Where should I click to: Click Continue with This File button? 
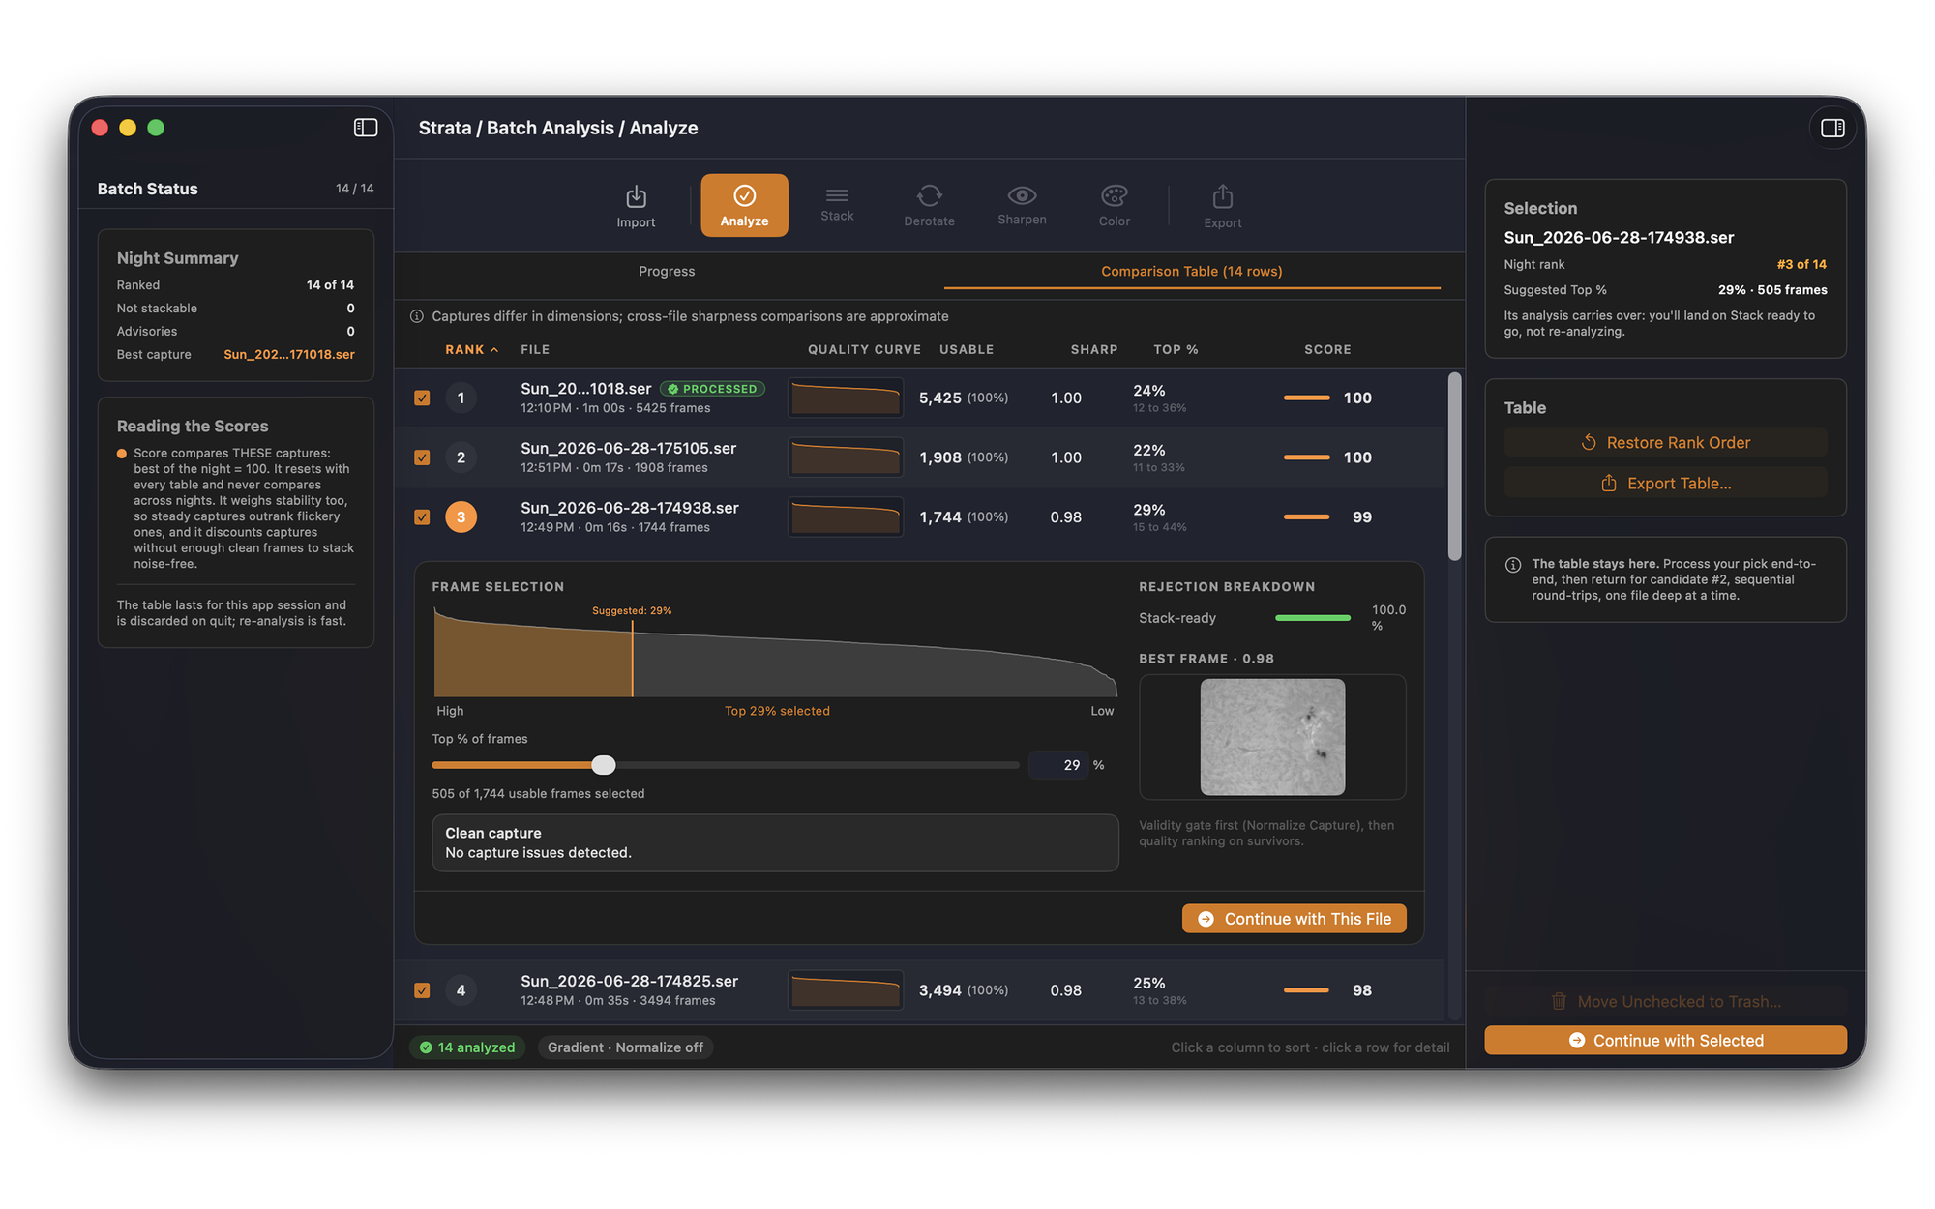click(x=1294, y=919)
